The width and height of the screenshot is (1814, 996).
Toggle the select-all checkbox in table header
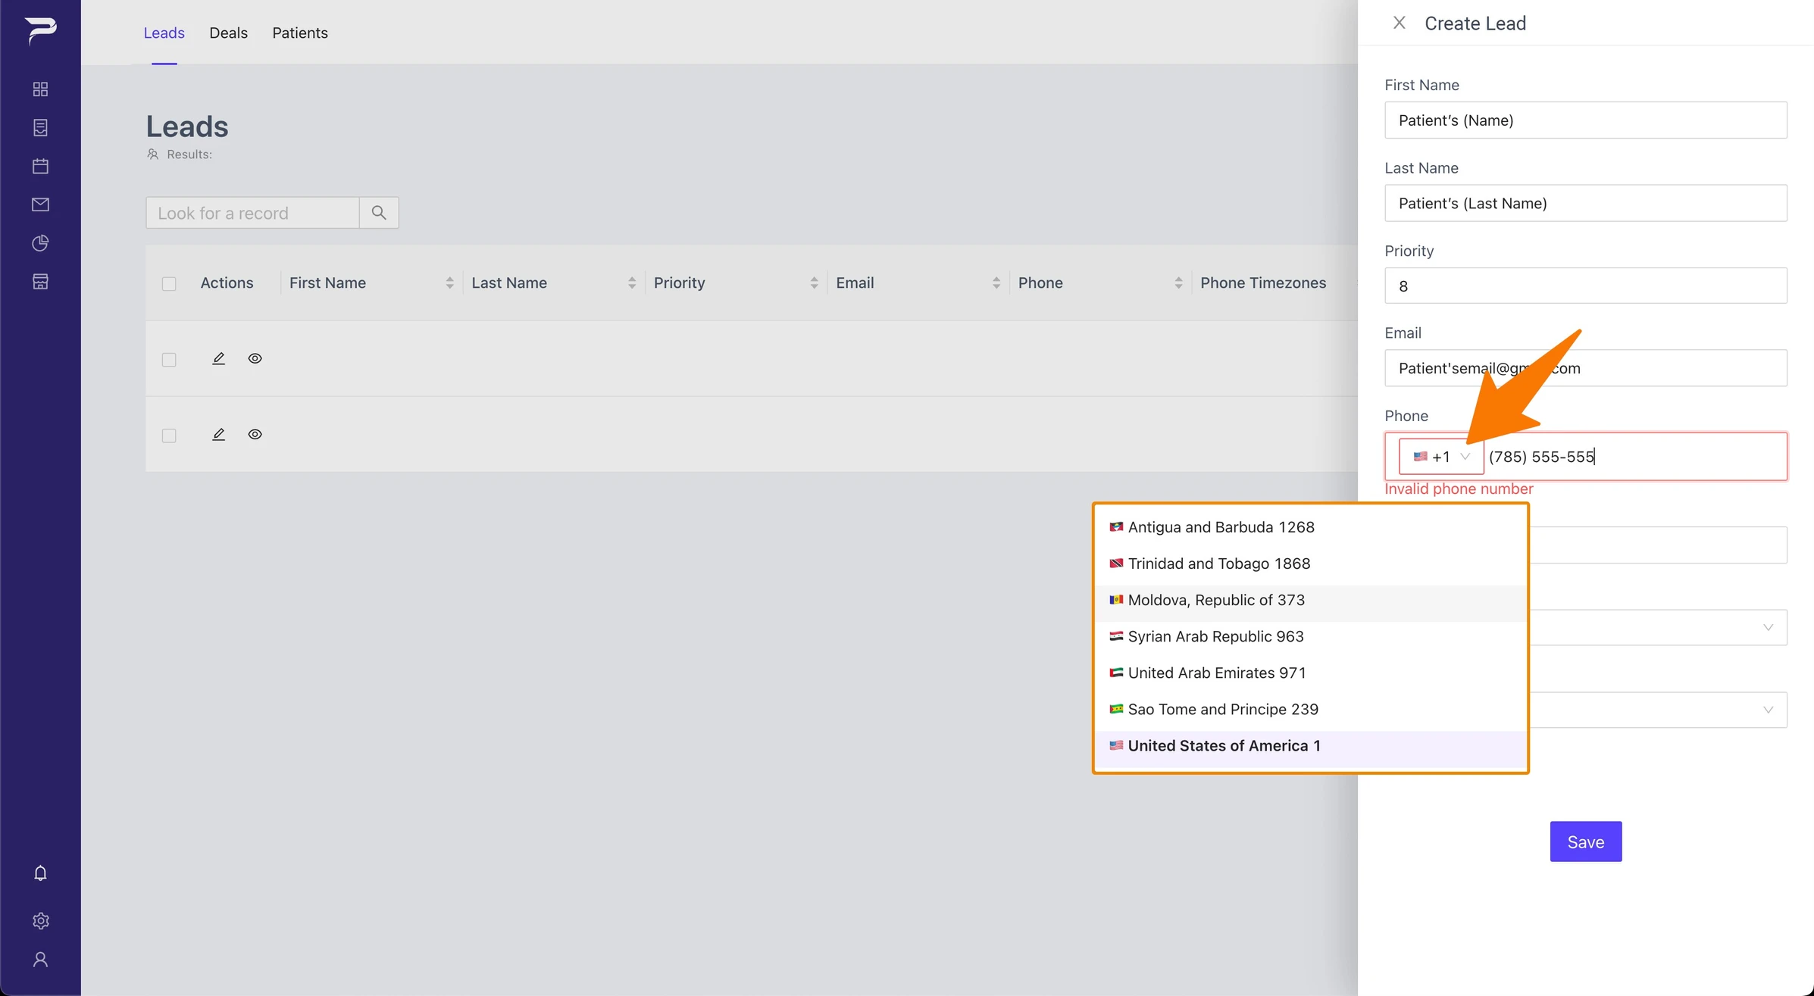coord(169,284)
